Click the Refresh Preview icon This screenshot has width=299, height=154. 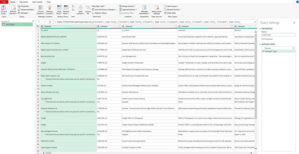[13, 8]
